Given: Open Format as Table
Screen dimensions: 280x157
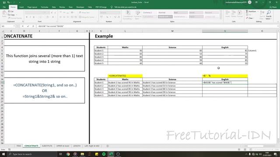Looking at the screenshot, I should click(137, 14).
